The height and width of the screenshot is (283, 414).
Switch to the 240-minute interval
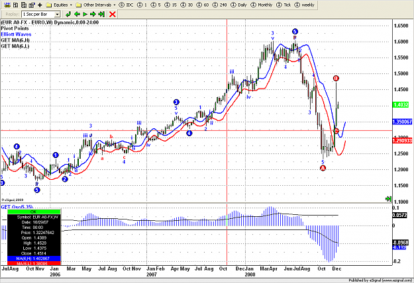click(220, 5)
